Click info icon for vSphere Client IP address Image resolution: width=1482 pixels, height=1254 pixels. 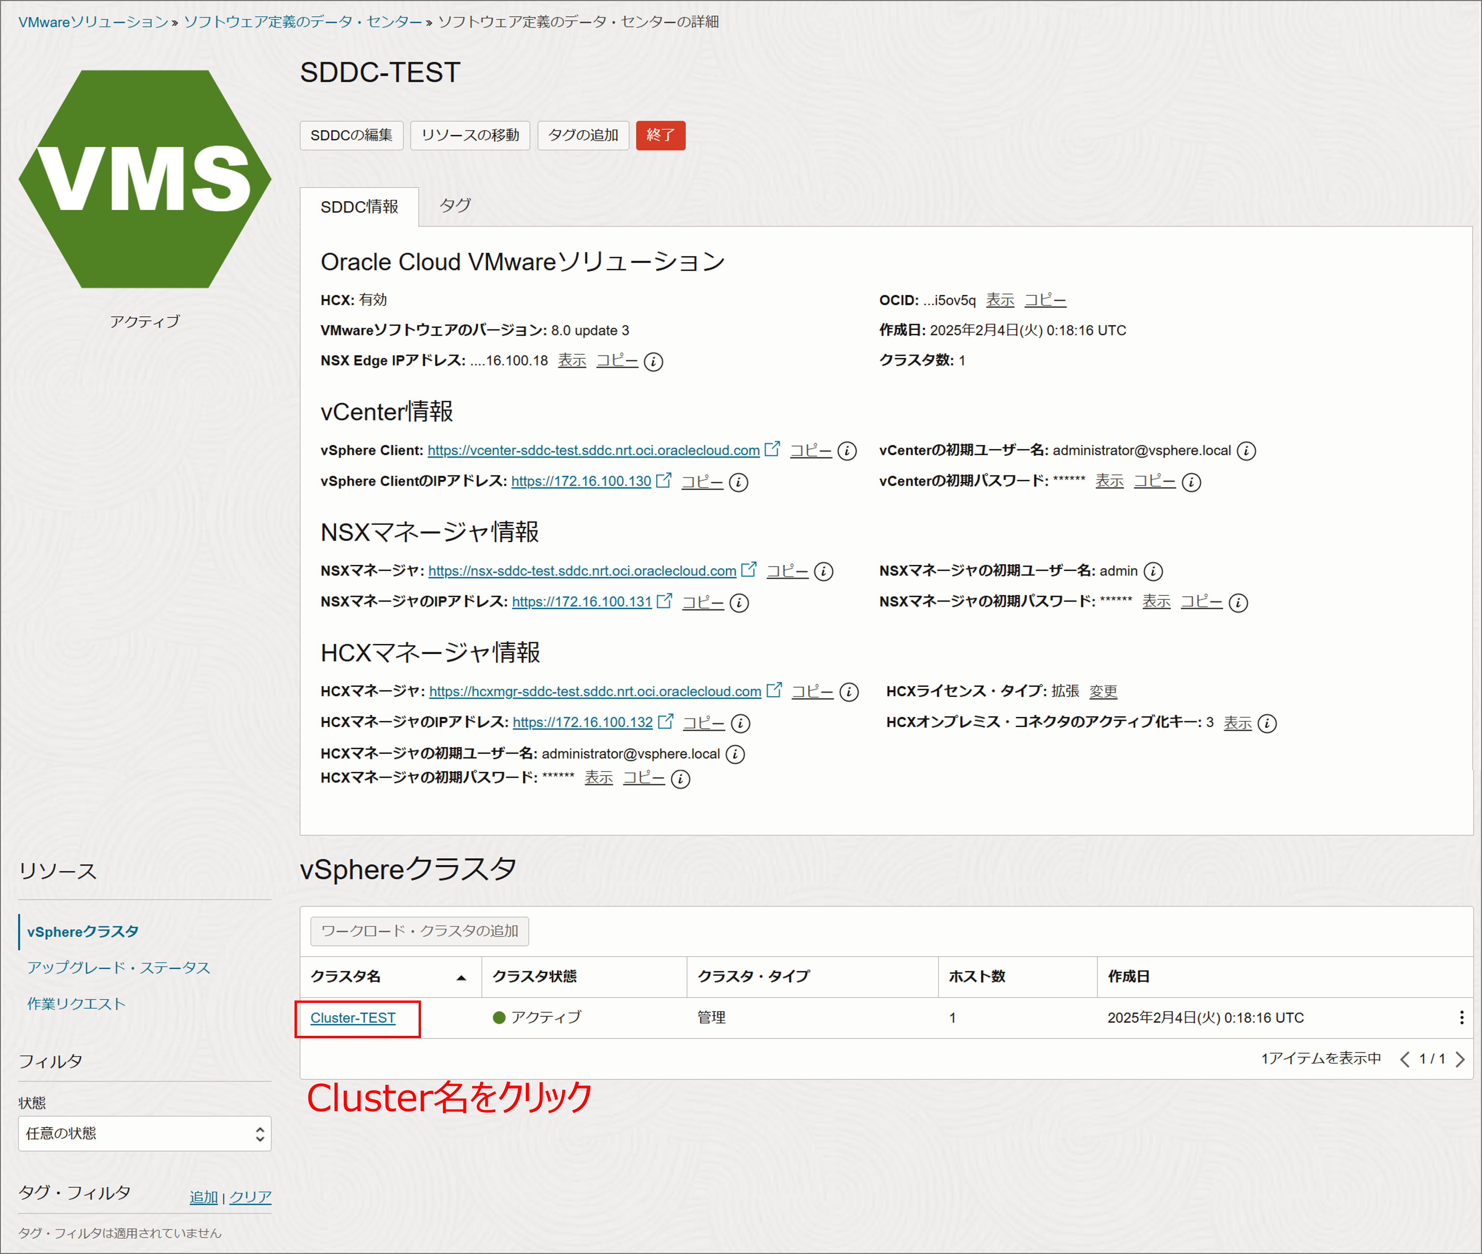pyautogui.click(x=739, y=483)
